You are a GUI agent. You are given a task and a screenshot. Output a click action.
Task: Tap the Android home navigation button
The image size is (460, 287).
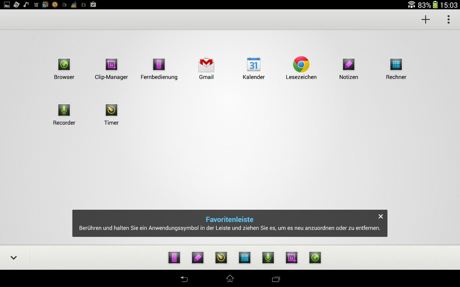click(x=230, y=279)
